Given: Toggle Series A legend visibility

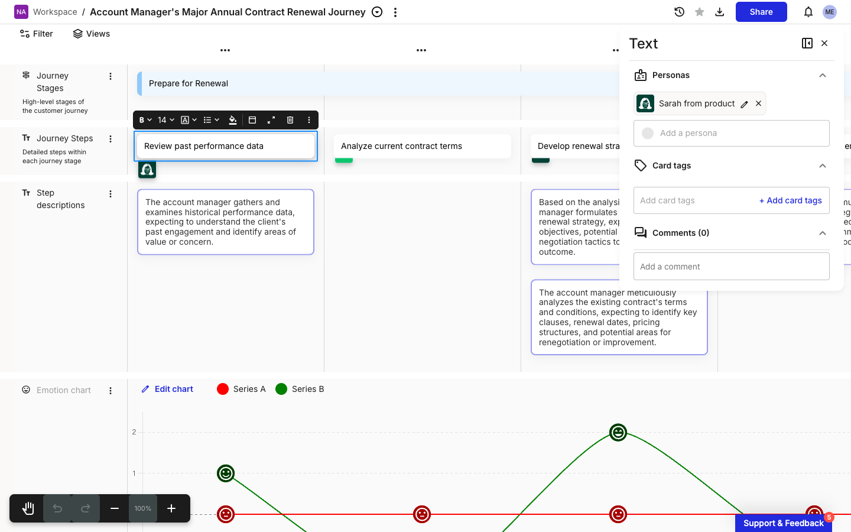Looking at the screenshot, I should (242, 389).
